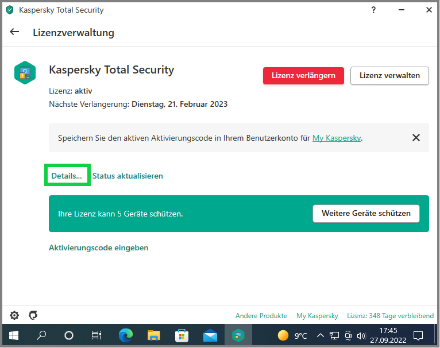The image size is (440, 348).
Task: Click Lizenz: 348 Tage verbleibend link
Action: tap(391, 316)
